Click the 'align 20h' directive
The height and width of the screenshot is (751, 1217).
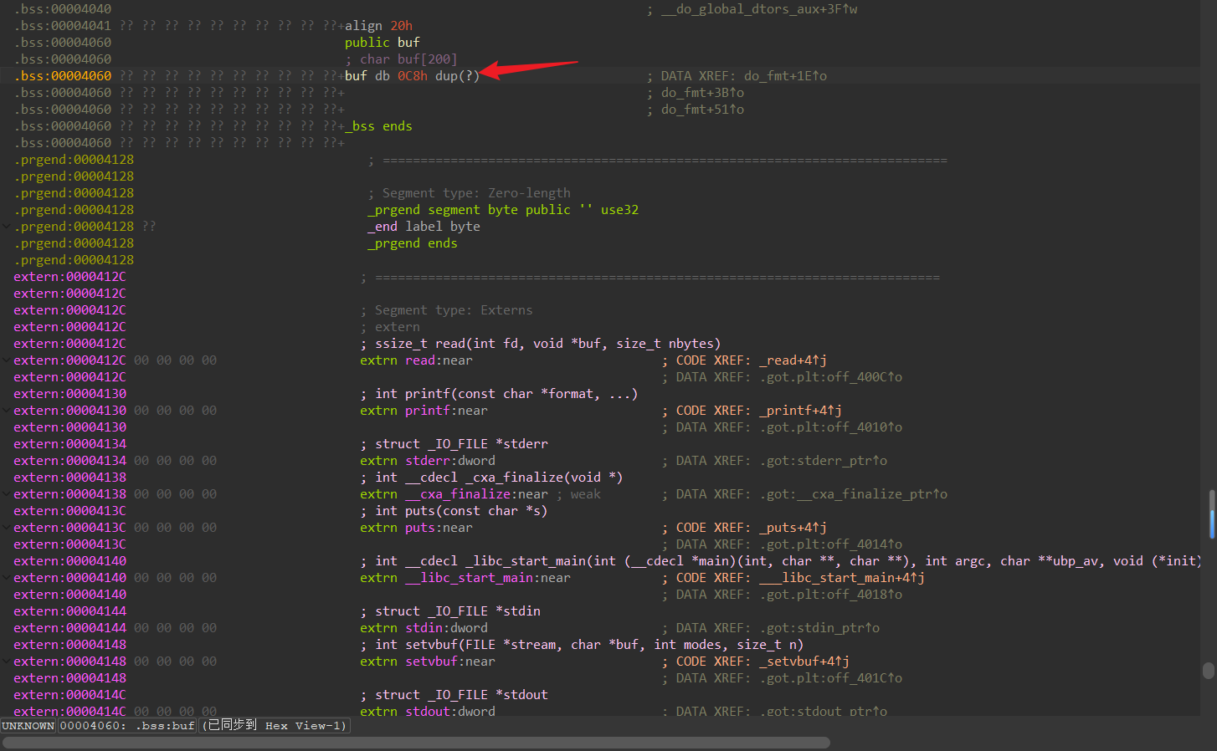378,25
